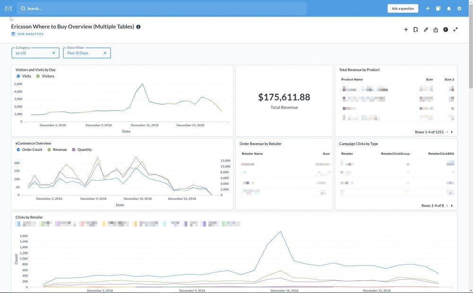Go to next page of Campaign Clicks by Type

pyautogui.click(x=452, y=206)
